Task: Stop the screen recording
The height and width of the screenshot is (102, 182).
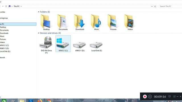Action: (x=145, y=96)
